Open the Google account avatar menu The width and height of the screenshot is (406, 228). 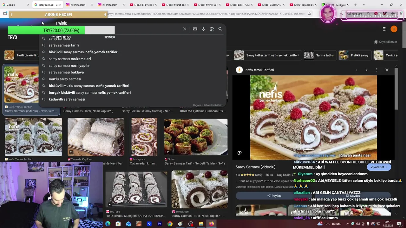[x=394, y=29]
